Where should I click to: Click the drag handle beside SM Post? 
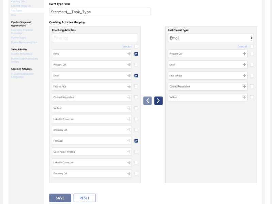pos(129,108)
